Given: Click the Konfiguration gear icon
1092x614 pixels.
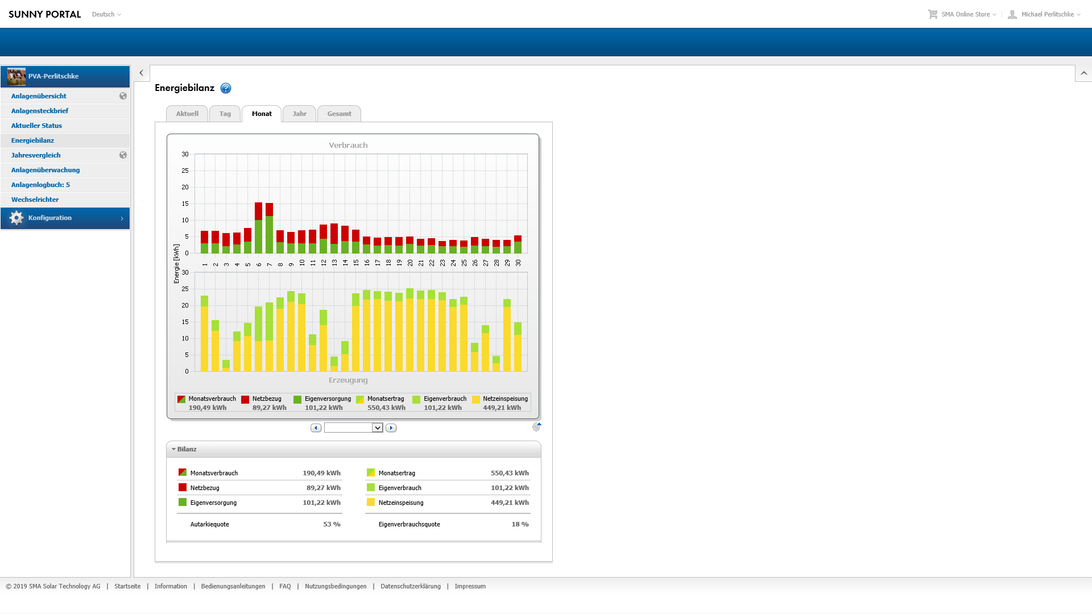Looking at the screenshot, I should coord(16,218).
